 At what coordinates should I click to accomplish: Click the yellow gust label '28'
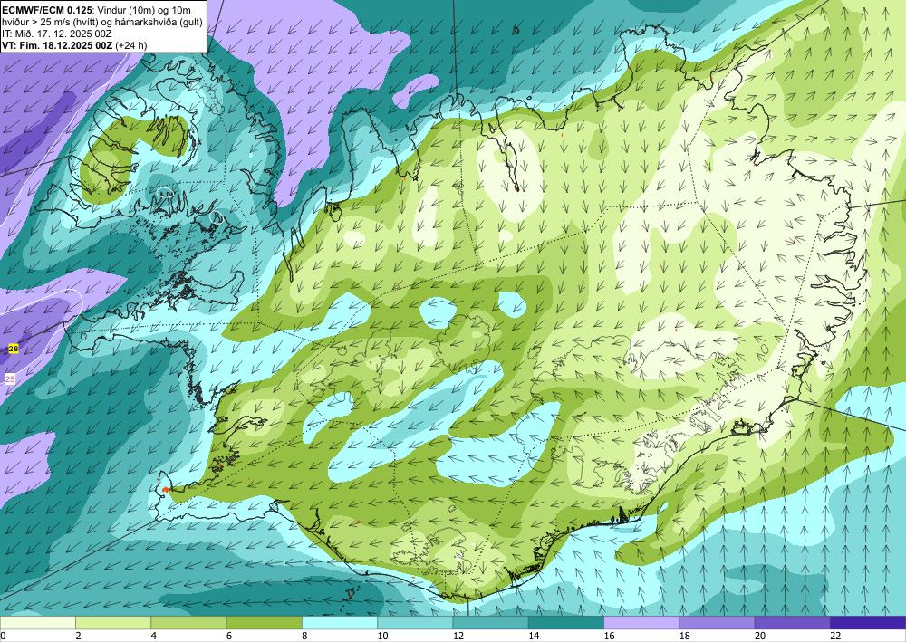(14, 349)
